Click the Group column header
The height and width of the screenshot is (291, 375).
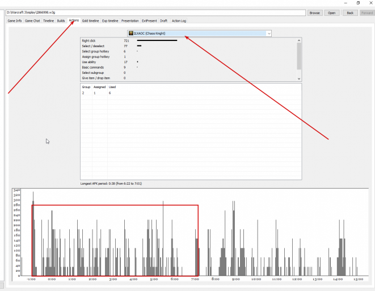[x=86, y=87]
